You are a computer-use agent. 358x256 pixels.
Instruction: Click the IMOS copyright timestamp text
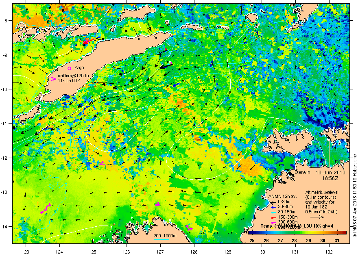coord(355,196)
